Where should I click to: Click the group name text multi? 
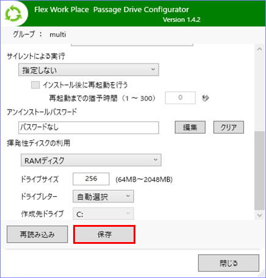[x=58, y=34]
